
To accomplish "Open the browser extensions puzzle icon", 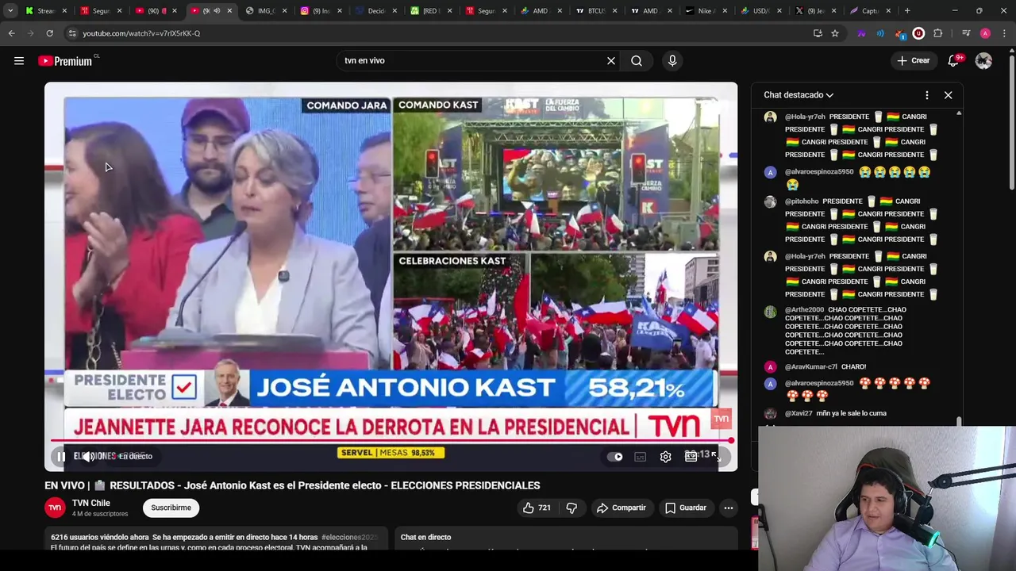I will [938, 33].
